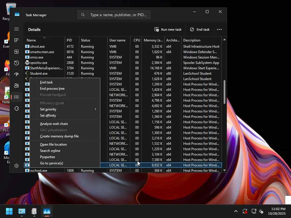291x218 pixels.
Task: Click the vertical scrollbar down arrow
Action: [225, 170]
